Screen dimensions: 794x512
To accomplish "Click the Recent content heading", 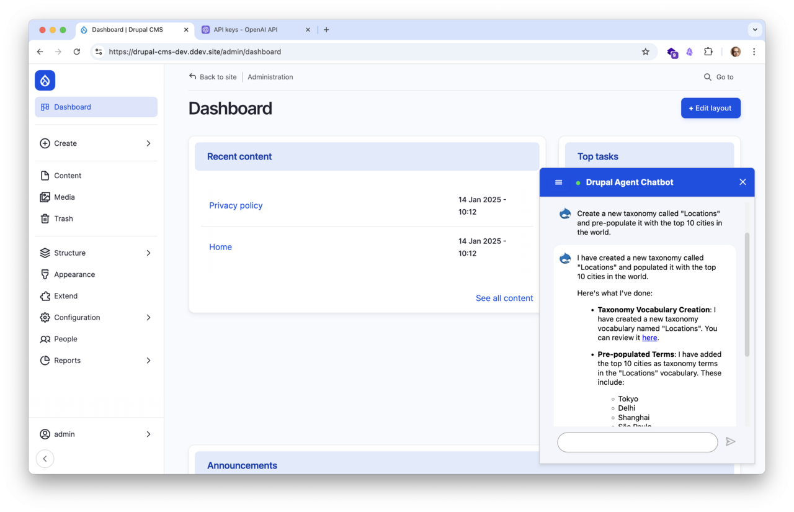I will [x=239, y=157].
